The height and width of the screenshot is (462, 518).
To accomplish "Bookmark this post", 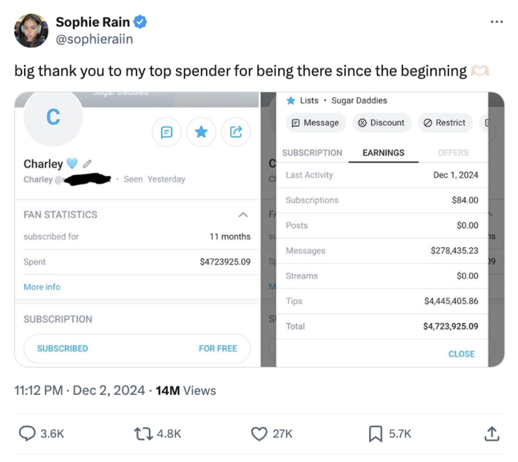I will (x=375, y=434).
